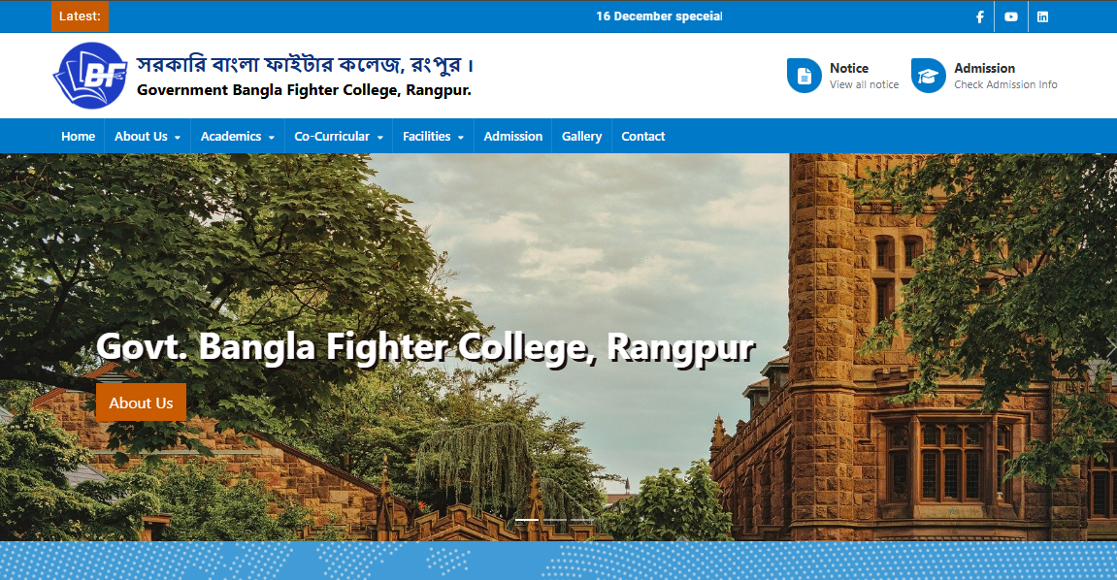Click the Admission graduation cap icon

928,76
